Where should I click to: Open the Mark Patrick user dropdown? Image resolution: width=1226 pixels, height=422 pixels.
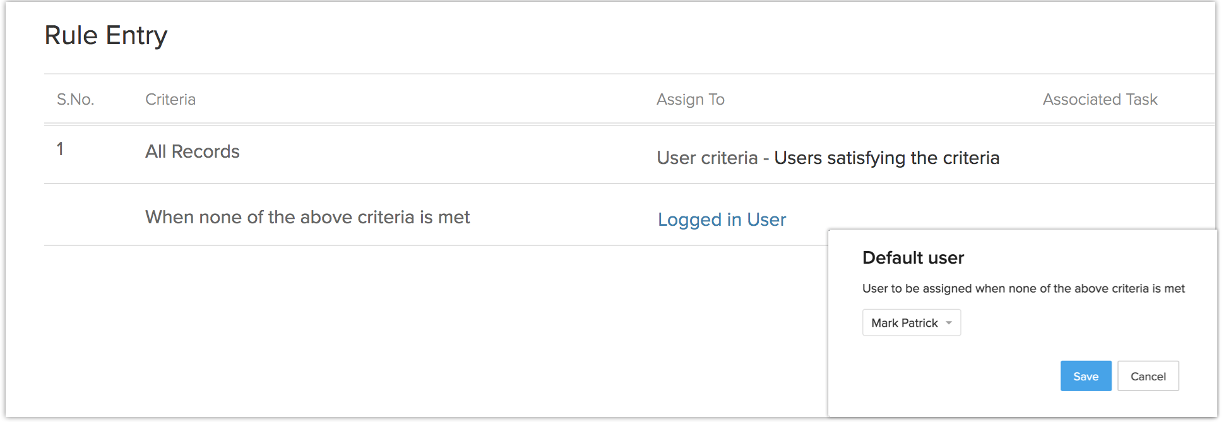(x=910, y=323)
